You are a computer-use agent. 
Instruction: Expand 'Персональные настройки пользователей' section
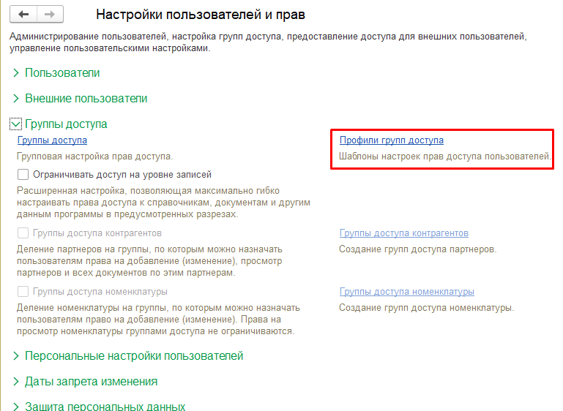[x=134, y=356]
